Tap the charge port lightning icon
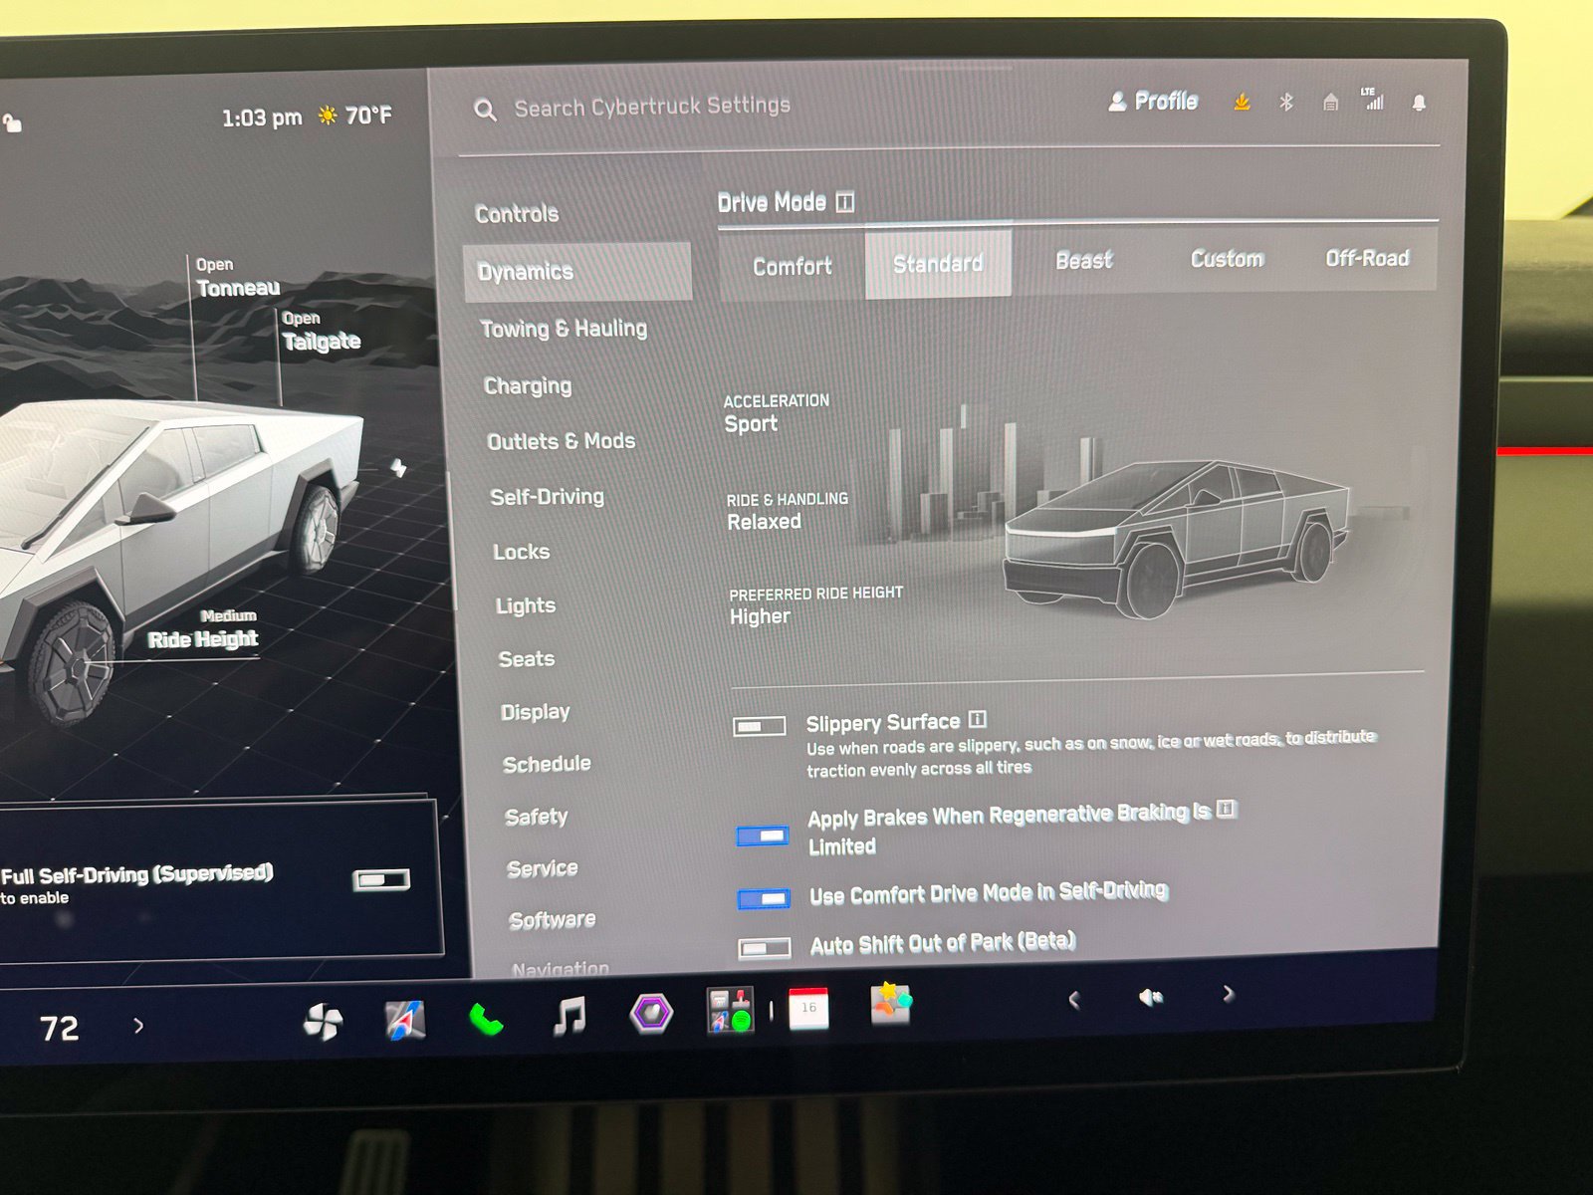The height and width of the screenshot is (1195, 1593). (398, 467)
